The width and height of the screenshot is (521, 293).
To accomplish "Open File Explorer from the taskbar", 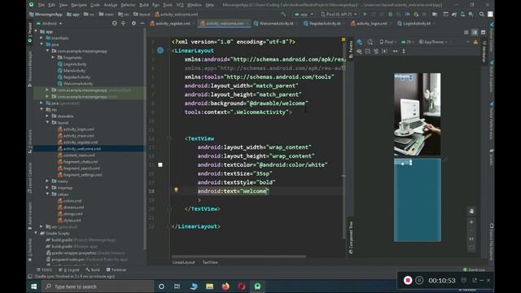I will click(209, 286).
